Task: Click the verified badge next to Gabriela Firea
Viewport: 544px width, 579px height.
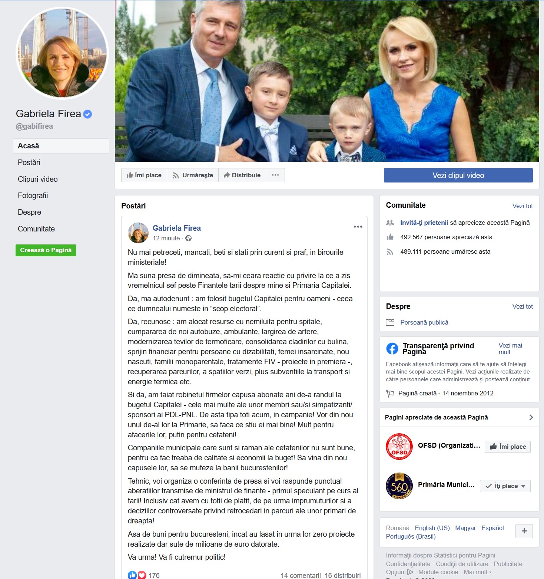Action: click(x=87, y=114)
